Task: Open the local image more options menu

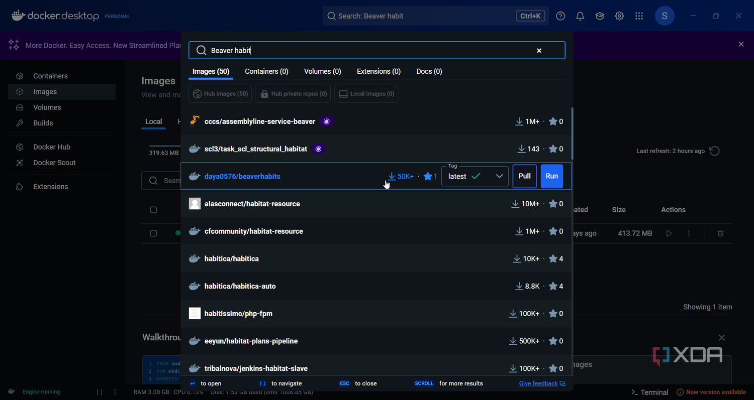Action: point(689,233)
